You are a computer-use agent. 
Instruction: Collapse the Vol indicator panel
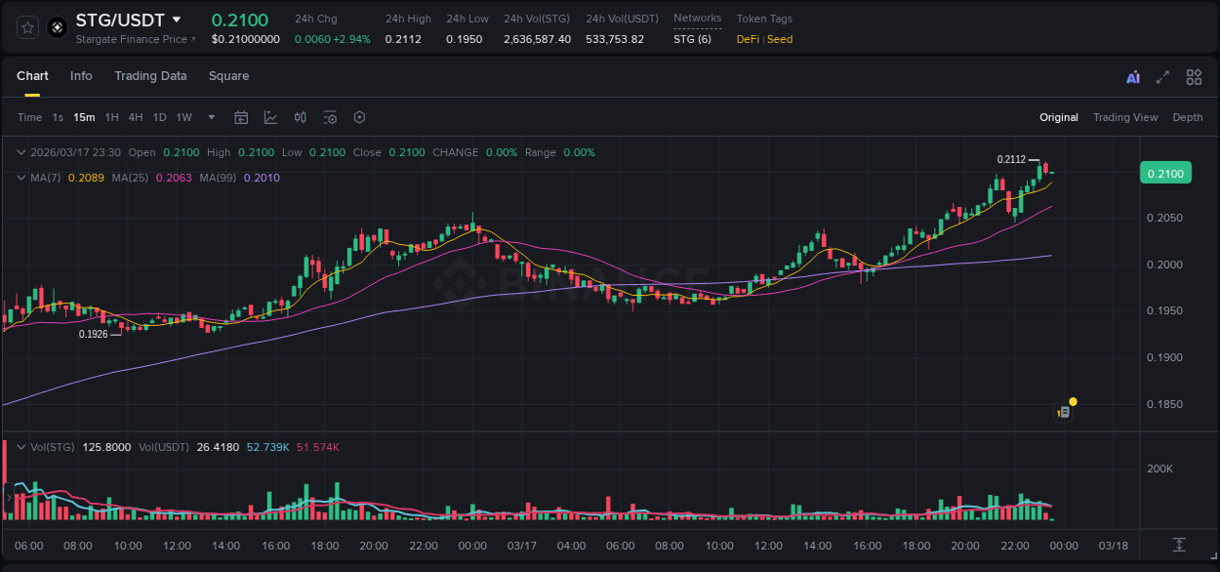(x=21, y=446)
